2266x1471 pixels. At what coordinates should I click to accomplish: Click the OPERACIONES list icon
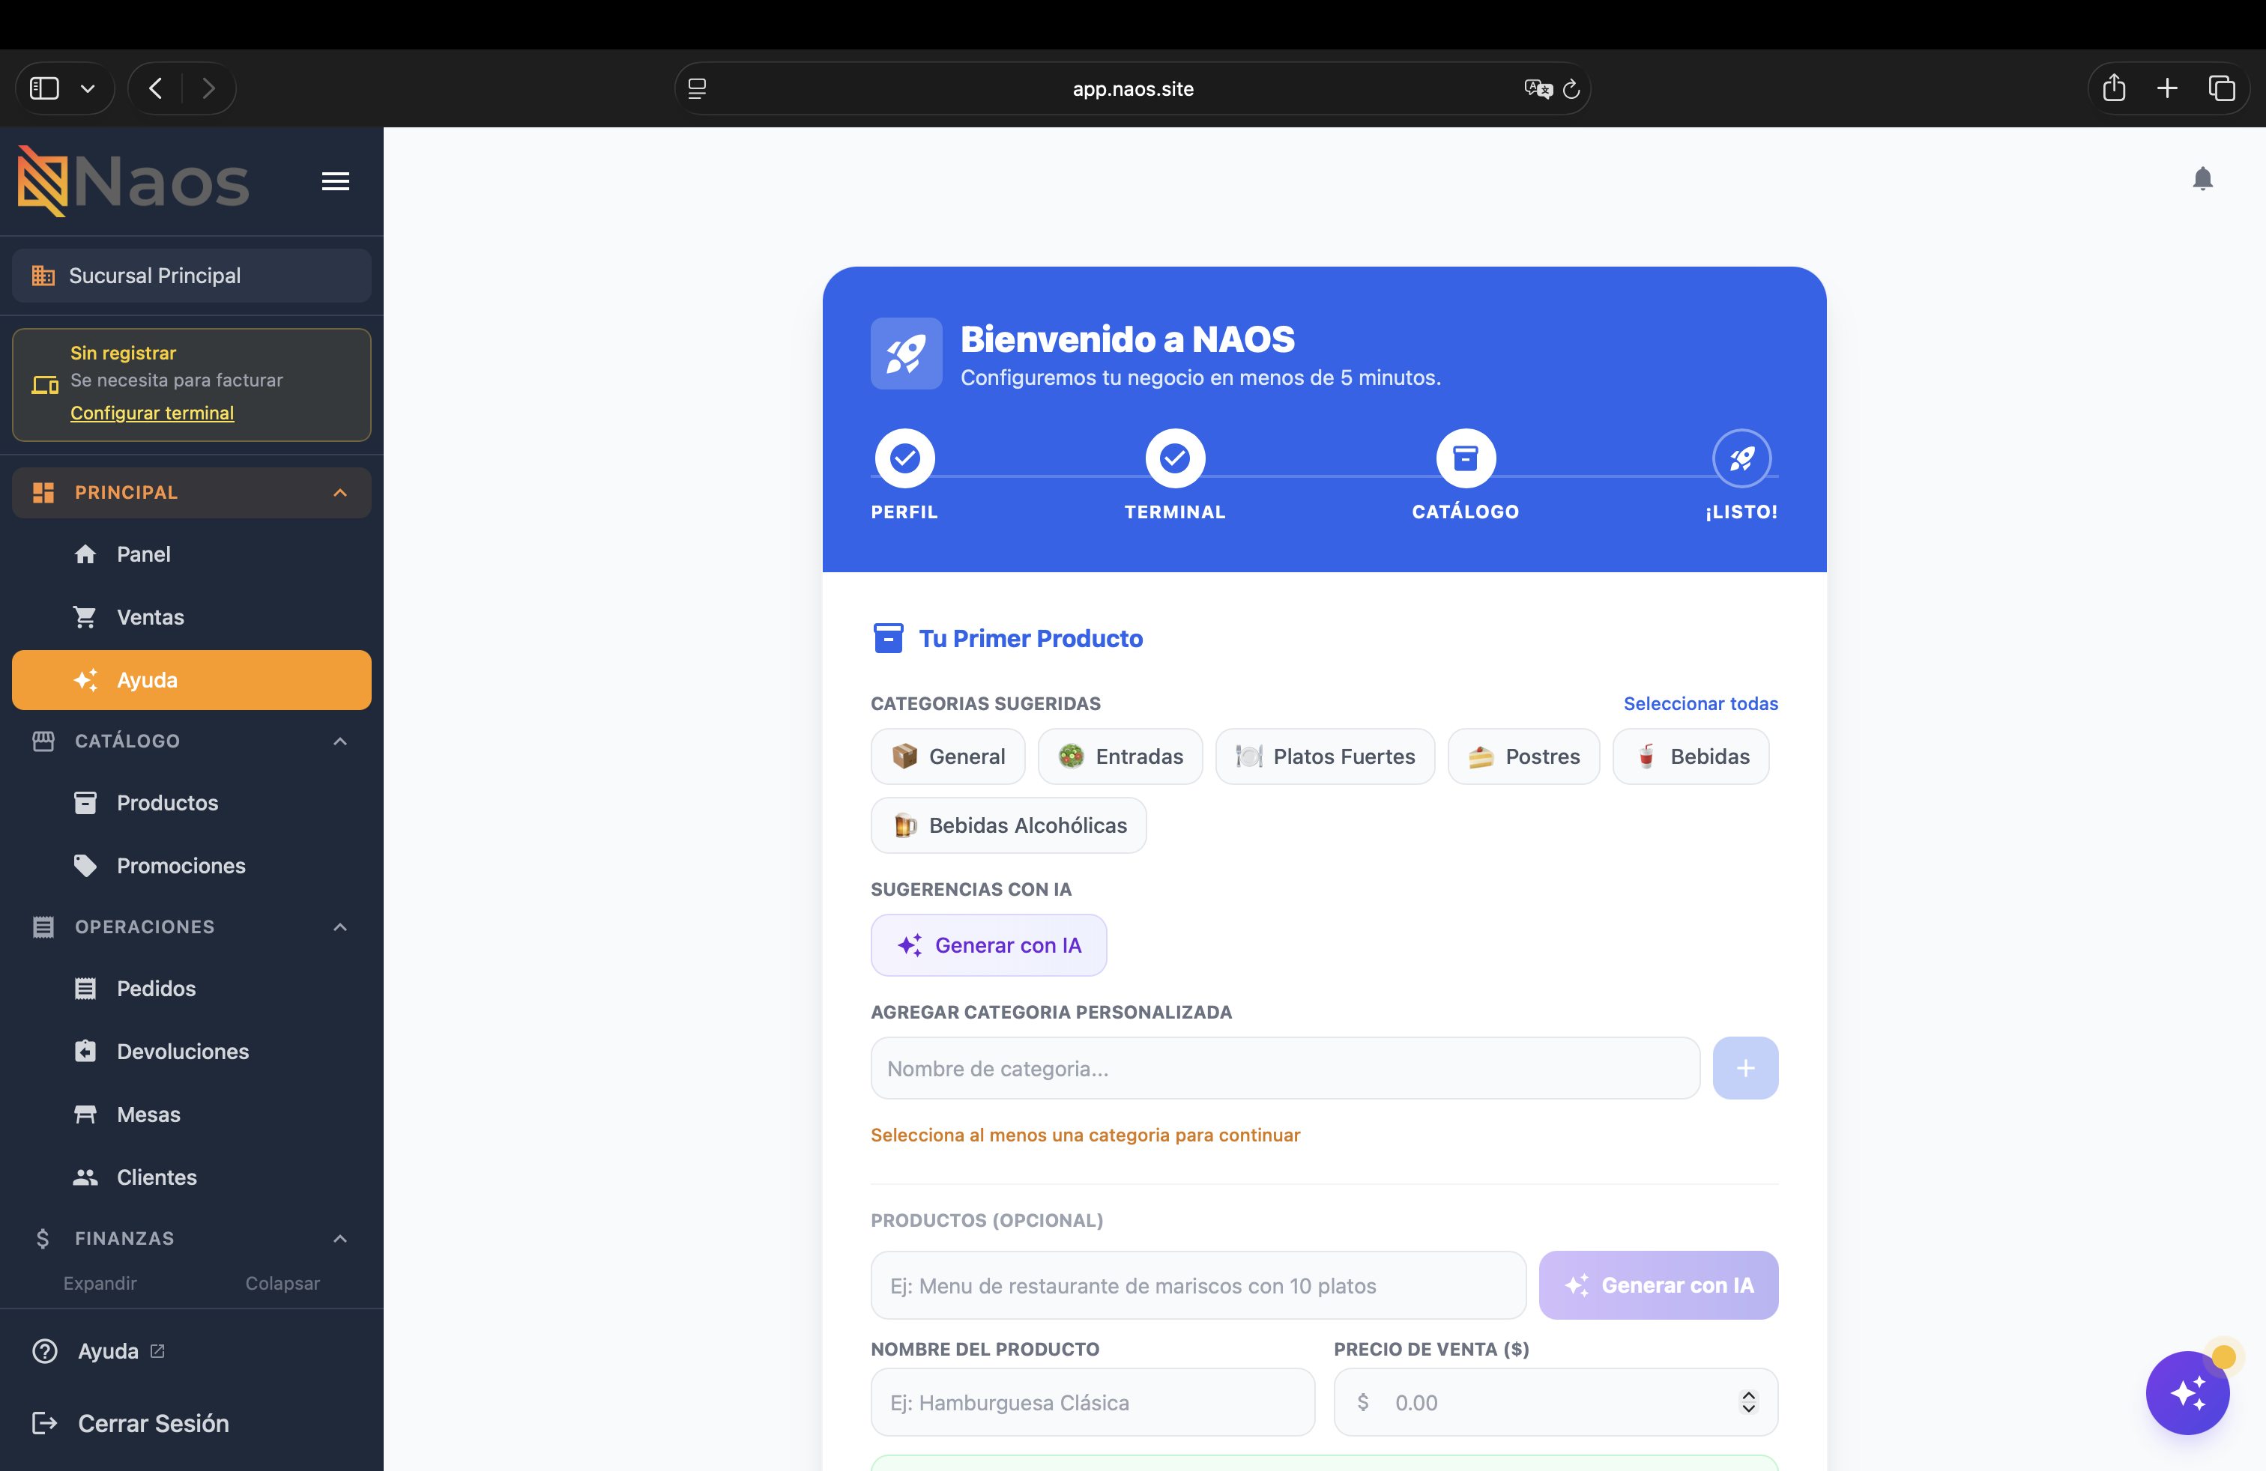coord(43,926)
